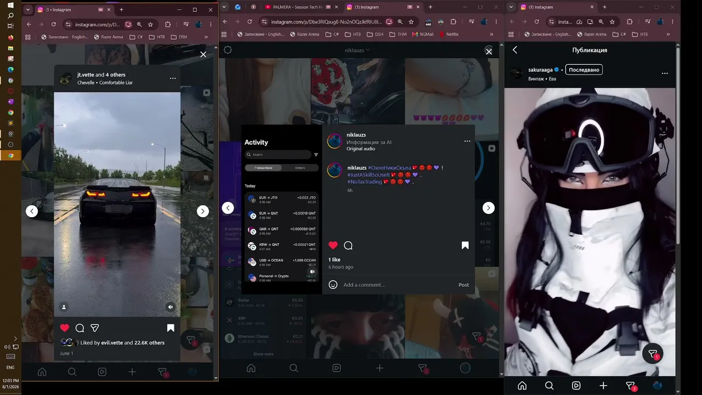Unsave the jt.vette post using the bookmark

coord(171,328)
